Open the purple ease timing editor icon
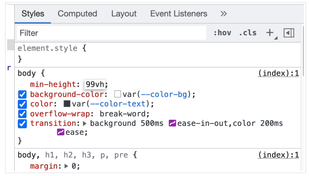309x176 pixels. [x=61, y=132]
